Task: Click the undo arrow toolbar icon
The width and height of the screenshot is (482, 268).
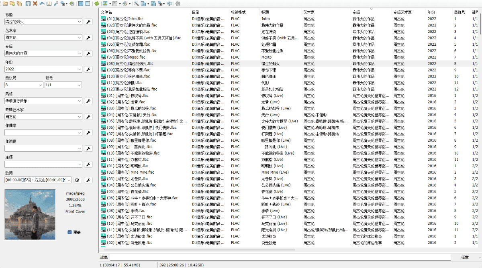Action: click(42, 4)
